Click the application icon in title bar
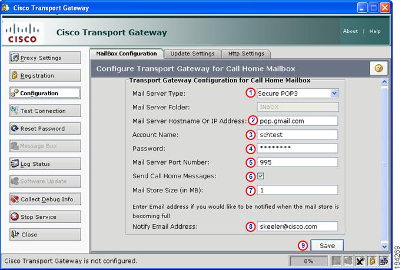 tap(6, 8)
